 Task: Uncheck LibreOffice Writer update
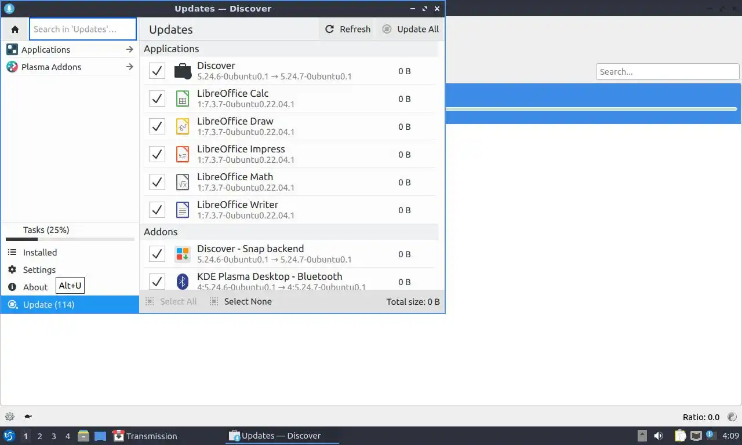point(157,210)
